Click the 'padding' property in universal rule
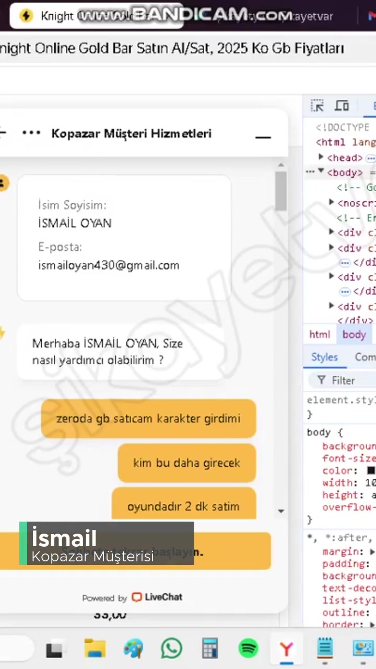This screenshot has width=376, height=669. (343, 563)
